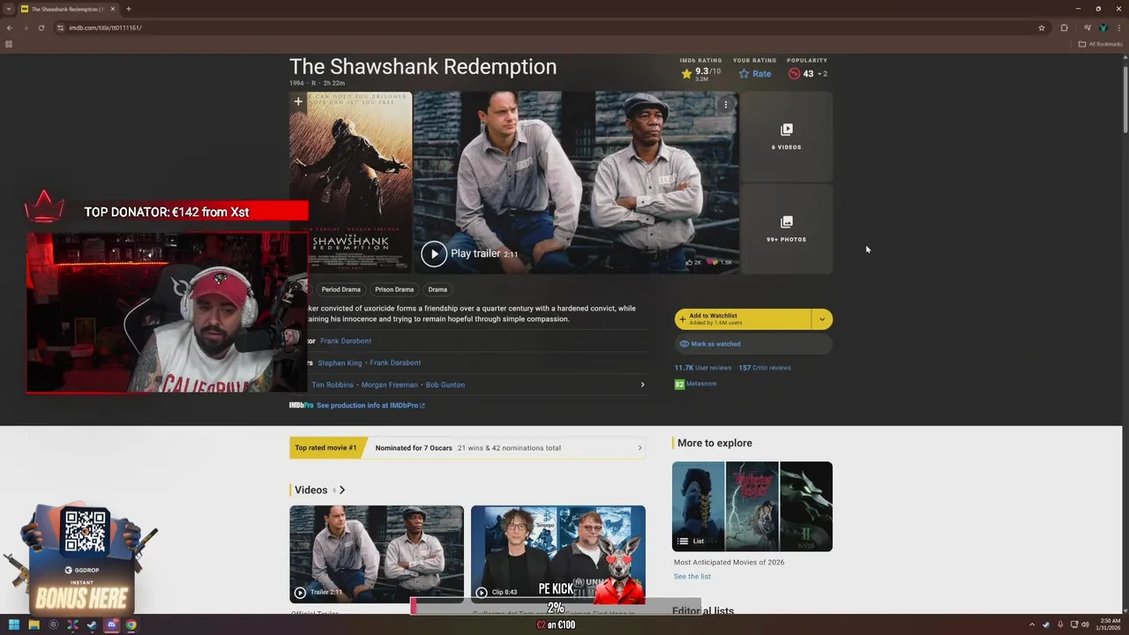Expand the awards row chevron

pos(639,448)
